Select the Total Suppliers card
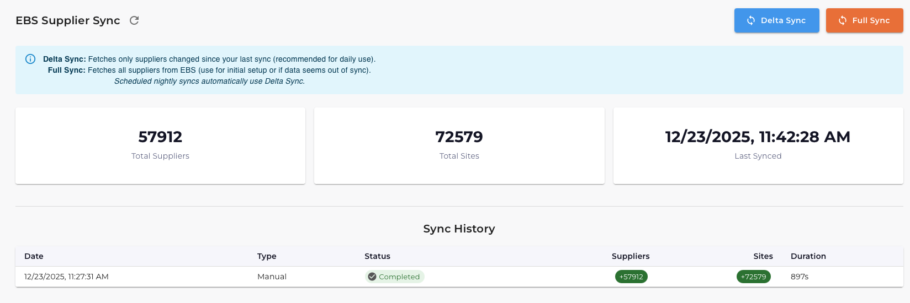 click(x=160, y=145)
